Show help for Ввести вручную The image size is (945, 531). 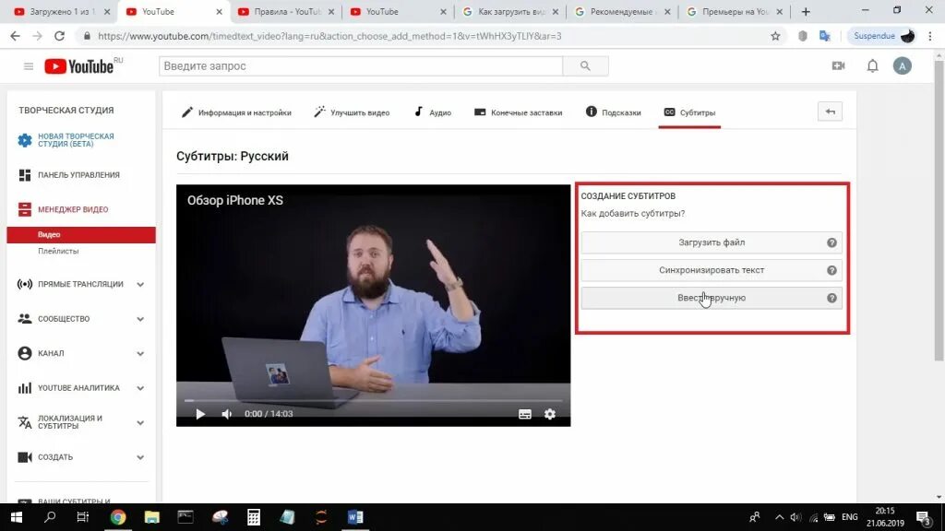click(831, 298)
